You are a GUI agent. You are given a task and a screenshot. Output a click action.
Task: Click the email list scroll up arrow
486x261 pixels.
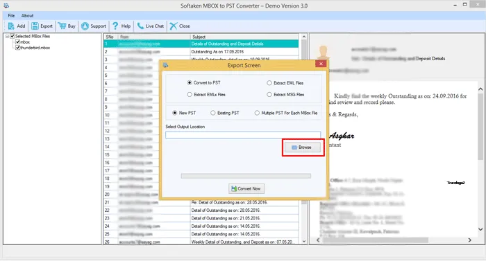[304, 37]
